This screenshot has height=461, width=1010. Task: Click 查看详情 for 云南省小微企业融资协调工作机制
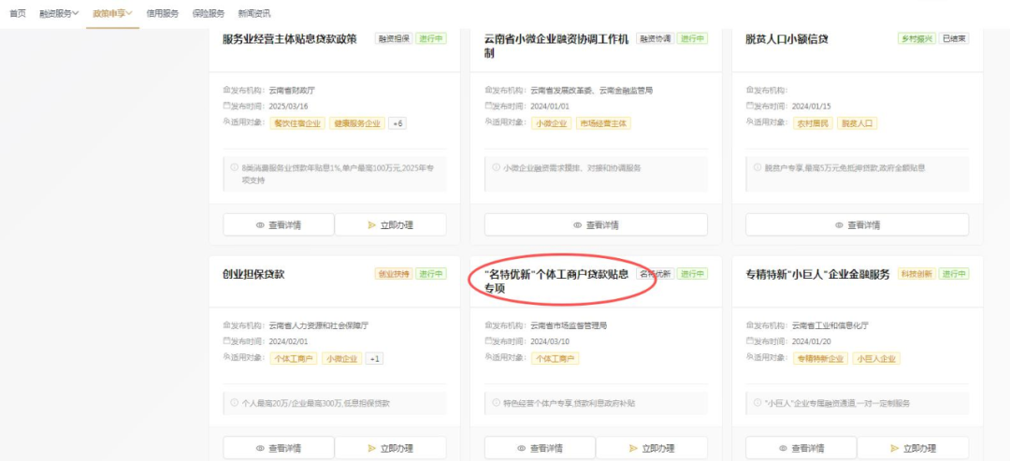click(596, 225)
